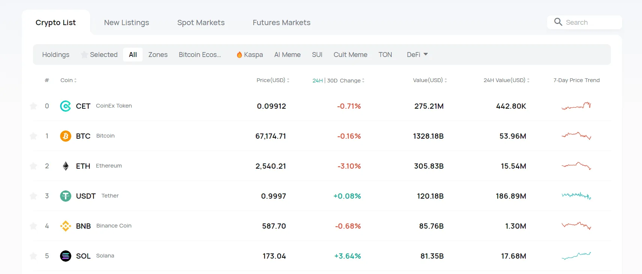Click the Ethereum ETH logo icon
The width and height of the screenshot is (642, 274).
point(66,166)
